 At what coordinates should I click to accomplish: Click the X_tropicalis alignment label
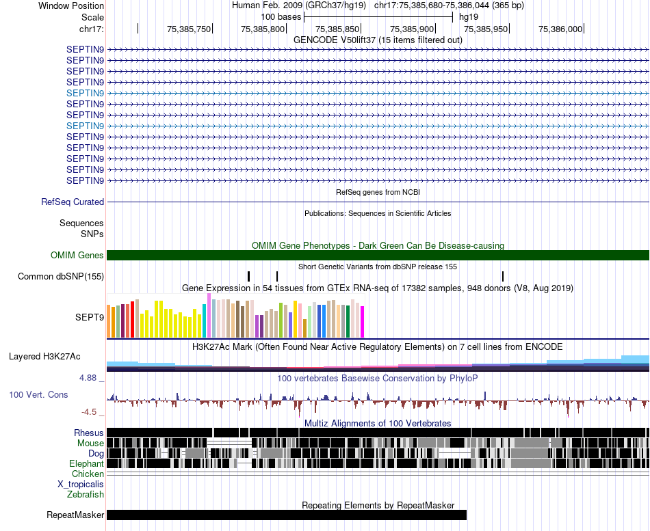pyautogui.click(x=81, y=485)
